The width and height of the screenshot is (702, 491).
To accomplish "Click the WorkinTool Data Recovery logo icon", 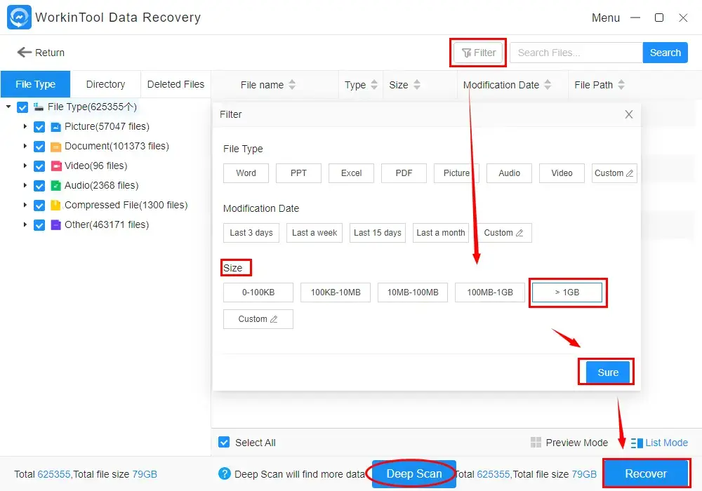I will click(19, 17).
